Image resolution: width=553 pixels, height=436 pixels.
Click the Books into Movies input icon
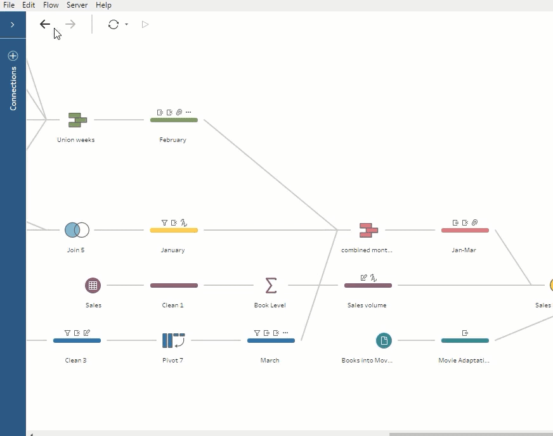(384, 340)
